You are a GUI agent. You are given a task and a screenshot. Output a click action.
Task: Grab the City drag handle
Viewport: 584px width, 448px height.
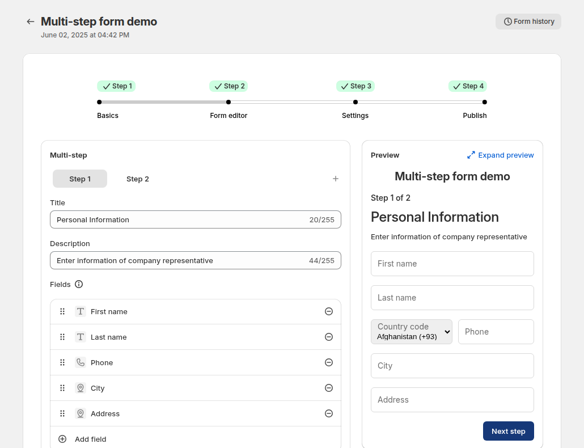(62, 388)
